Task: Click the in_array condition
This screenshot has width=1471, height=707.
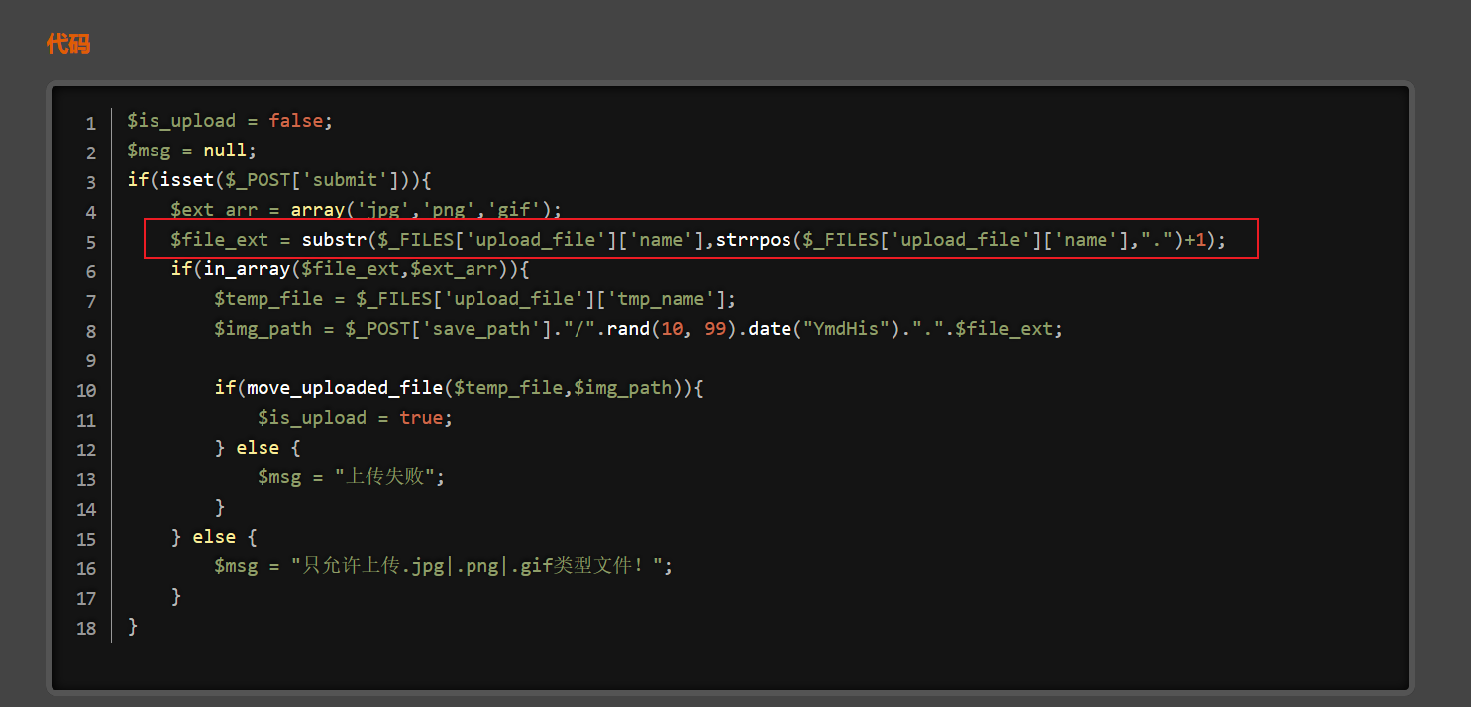Action: 362,269
